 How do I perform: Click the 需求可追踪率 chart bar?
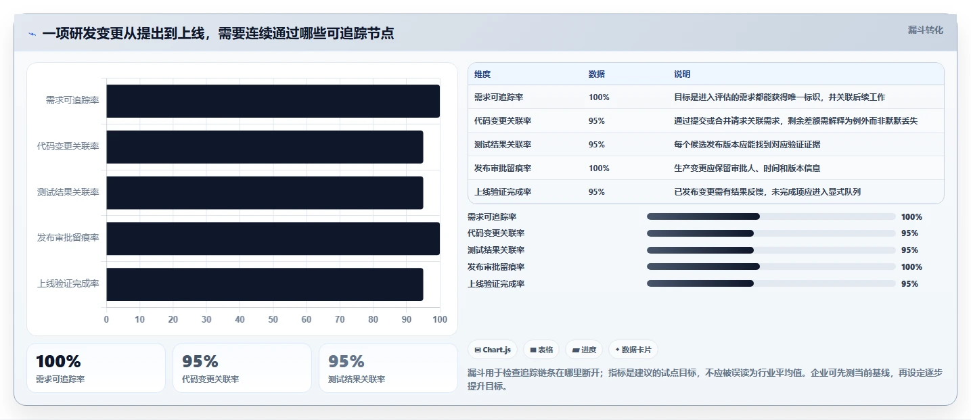[273, 101]
